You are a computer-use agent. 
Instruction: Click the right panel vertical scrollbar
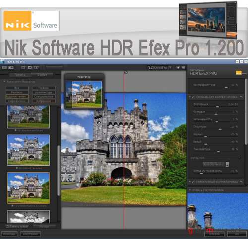(246, 112)
